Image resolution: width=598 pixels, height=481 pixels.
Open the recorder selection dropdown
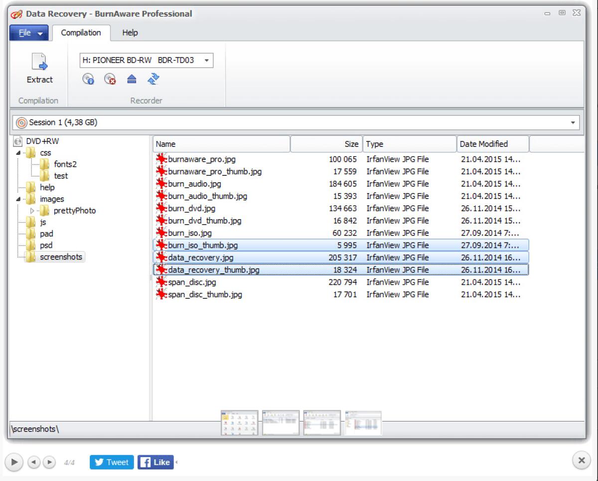(x=206, y=60)
